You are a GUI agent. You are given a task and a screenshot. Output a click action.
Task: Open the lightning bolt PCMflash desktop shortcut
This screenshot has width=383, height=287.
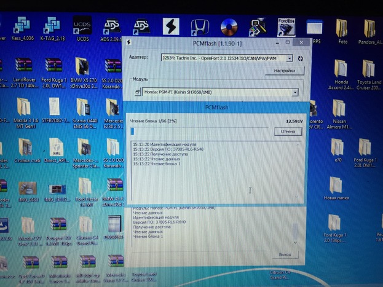pos(171,26)
